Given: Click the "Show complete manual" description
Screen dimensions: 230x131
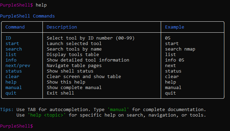Looking at the screenshot, I should pos(74,88).
